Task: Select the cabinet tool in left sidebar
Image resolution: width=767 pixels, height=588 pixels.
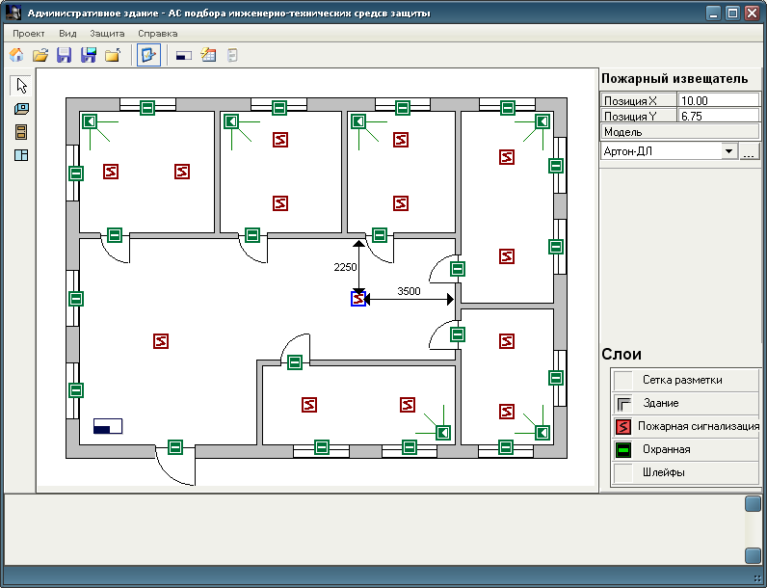Action: tap(21, 132)
